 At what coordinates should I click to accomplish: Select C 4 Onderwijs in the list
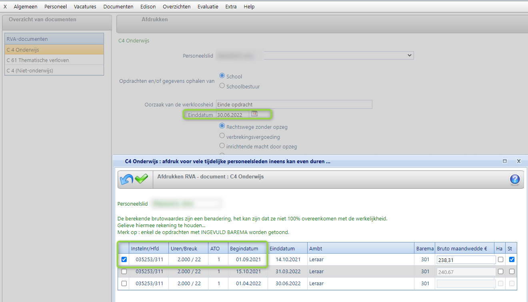(54, 50)
